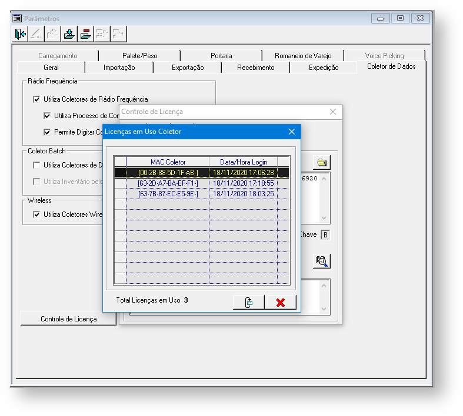463x416 pixels.
Task: Close the Controle de Licença window
Action: coord(333,112)
